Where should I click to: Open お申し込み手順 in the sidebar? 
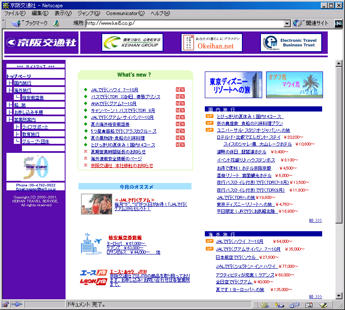(28, 112)
